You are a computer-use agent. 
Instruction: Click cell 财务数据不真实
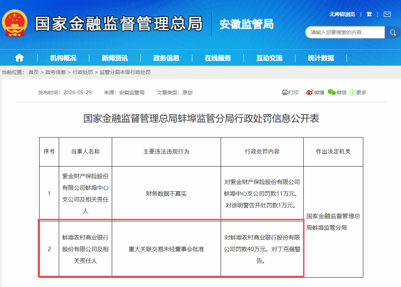[x=166, y=194]
